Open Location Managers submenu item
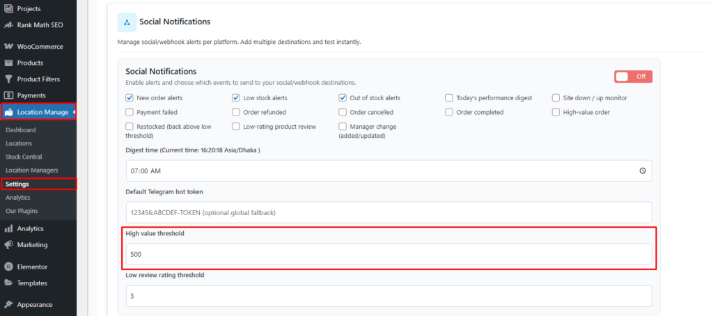This screenshot has height=316, width=713. pyautogui.click(x=31, y=170)
